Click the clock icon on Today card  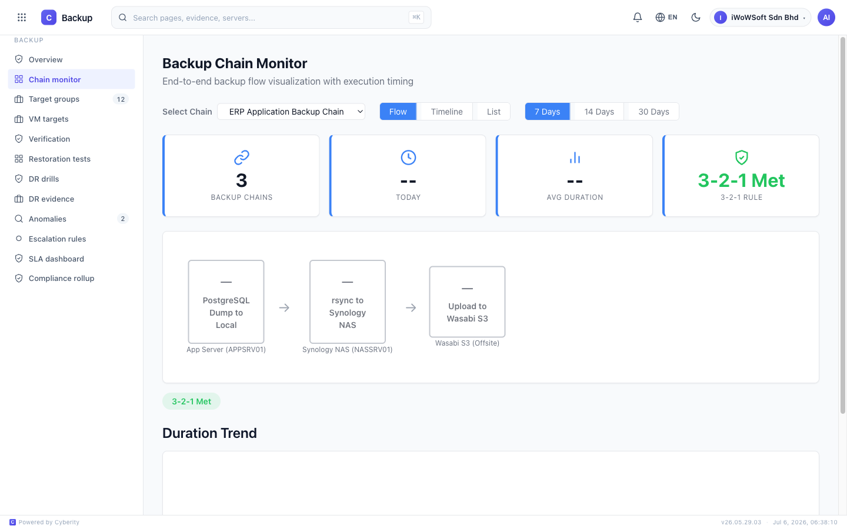coord(408,158)
